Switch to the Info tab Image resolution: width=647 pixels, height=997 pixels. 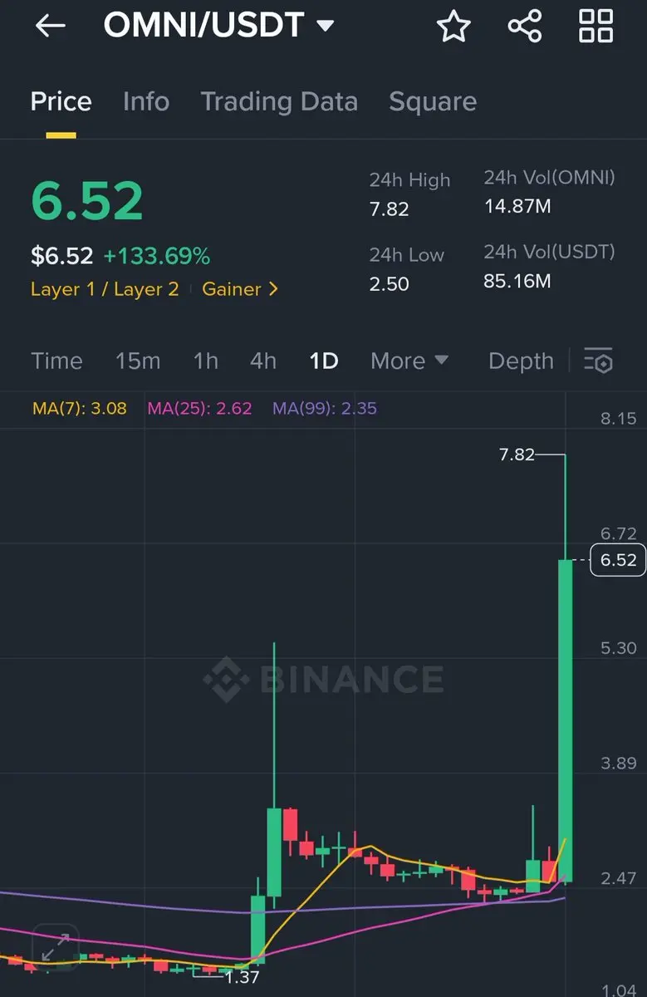146,101
